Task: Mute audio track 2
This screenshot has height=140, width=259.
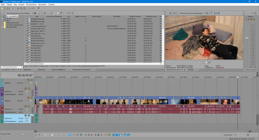Action: pos(26,89)
